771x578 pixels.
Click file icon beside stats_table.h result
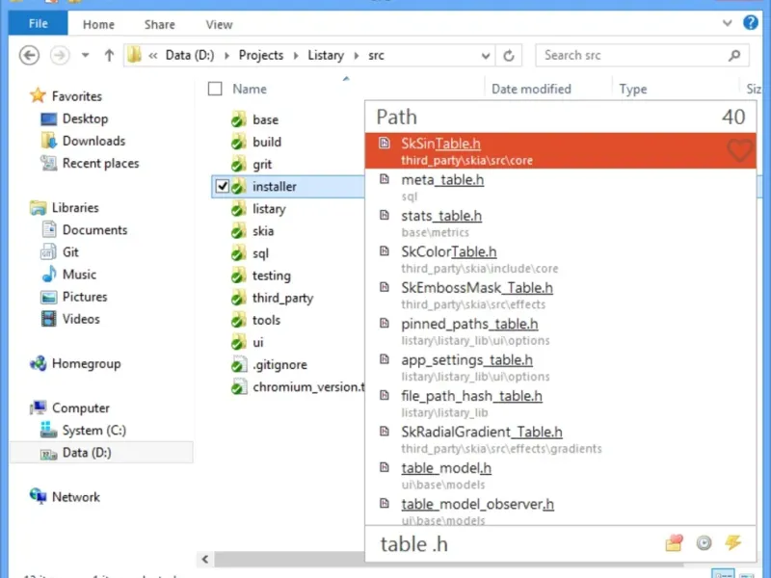click(384, 215)
